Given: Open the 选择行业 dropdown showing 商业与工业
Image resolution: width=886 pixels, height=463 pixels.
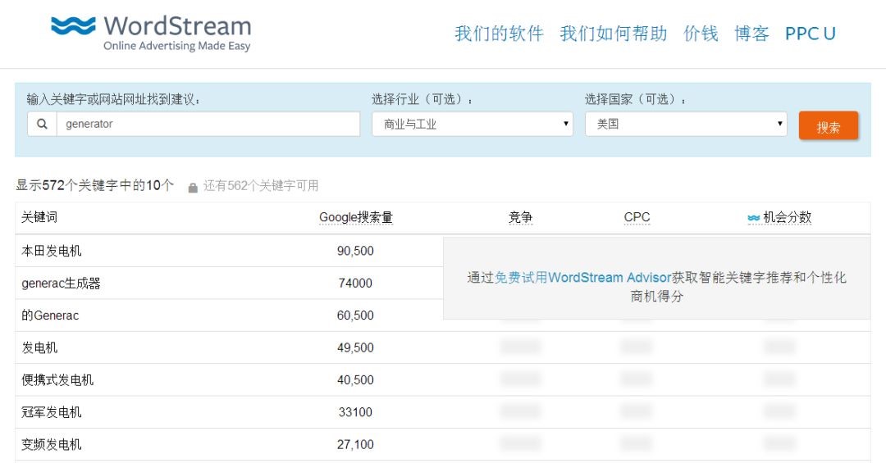Looking at the screenshot, I should coord(472,125).
